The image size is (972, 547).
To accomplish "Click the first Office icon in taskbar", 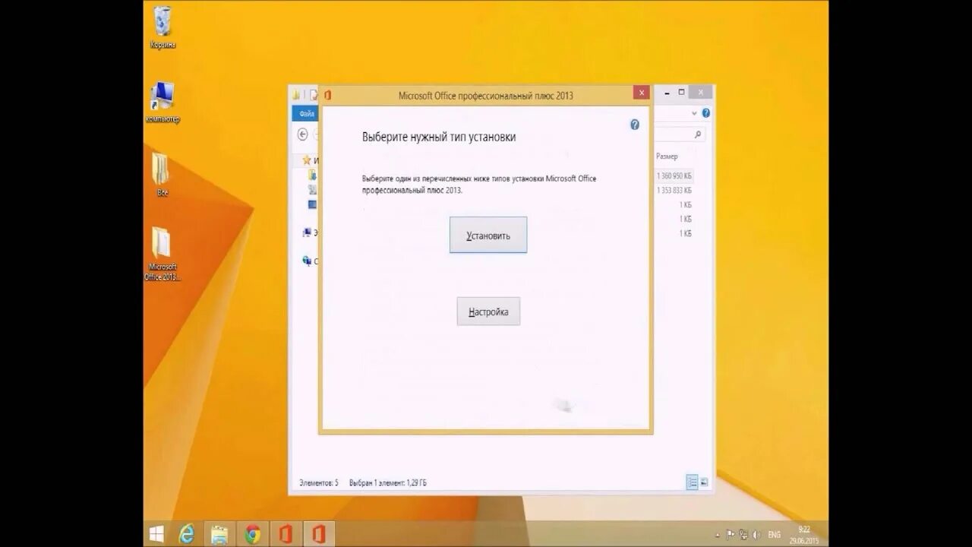I will (286, 534).
